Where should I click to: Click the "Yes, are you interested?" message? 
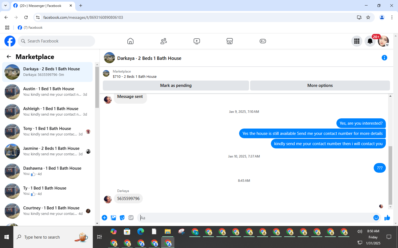pos(361,123)
